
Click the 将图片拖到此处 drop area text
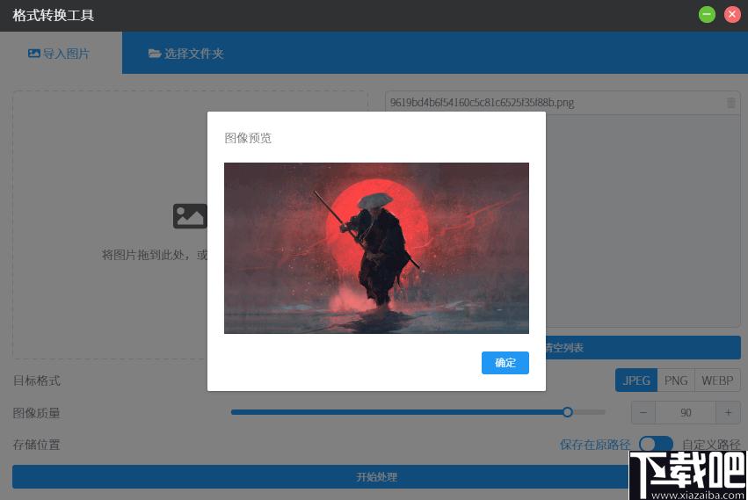coord(154,255)
